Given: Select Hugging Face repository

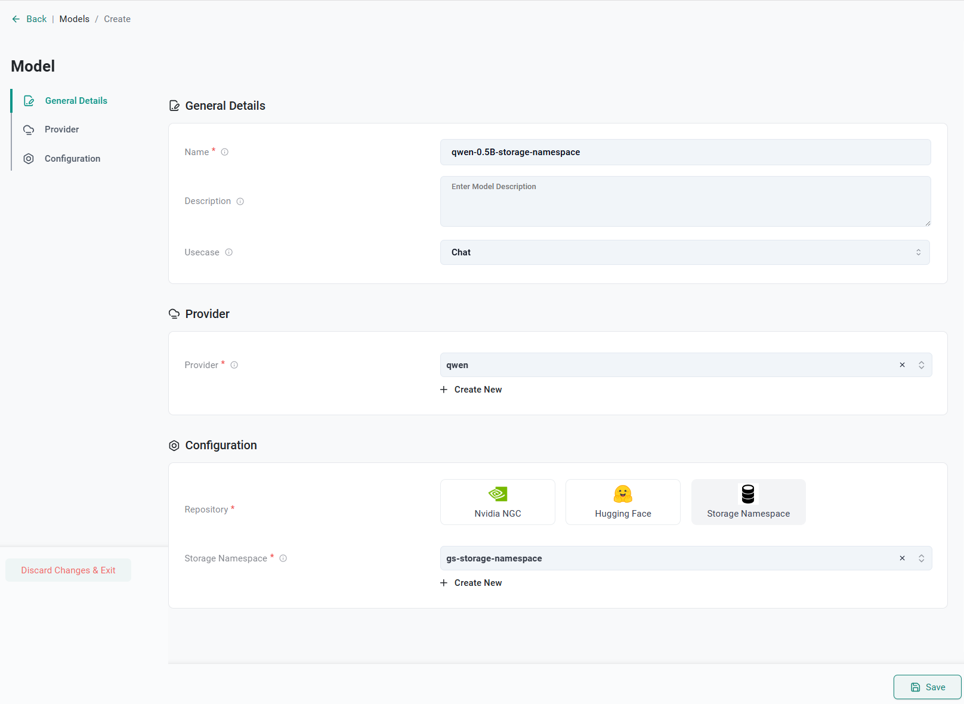Looking at the screenshot, I should point(623,502).
